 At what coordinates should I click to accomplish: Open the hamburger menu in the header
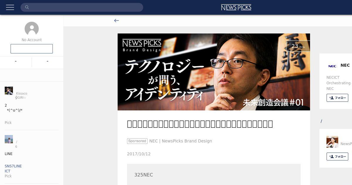[x=10, y=7]
